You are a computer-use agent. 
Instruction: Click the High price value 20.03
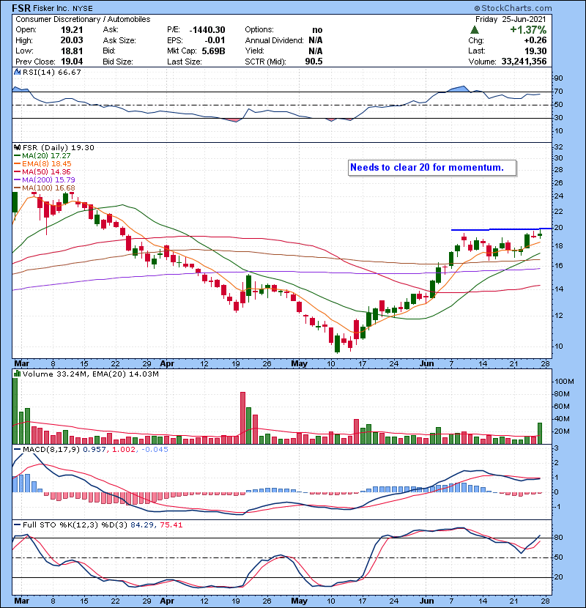72,40
